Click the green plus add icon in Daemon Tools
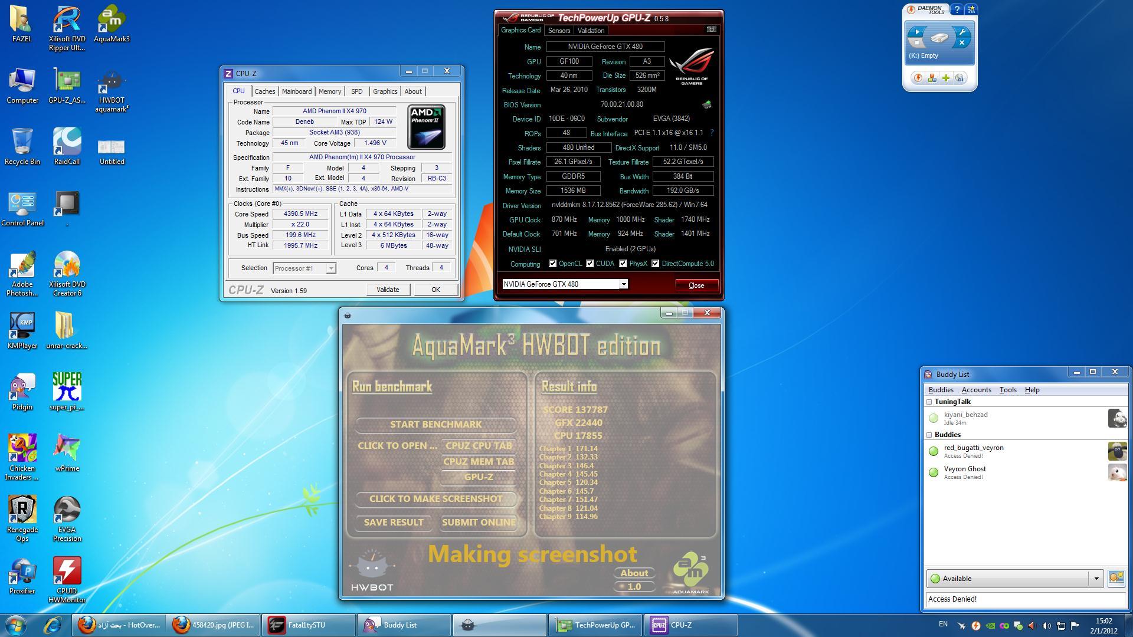 coord(946,78)
